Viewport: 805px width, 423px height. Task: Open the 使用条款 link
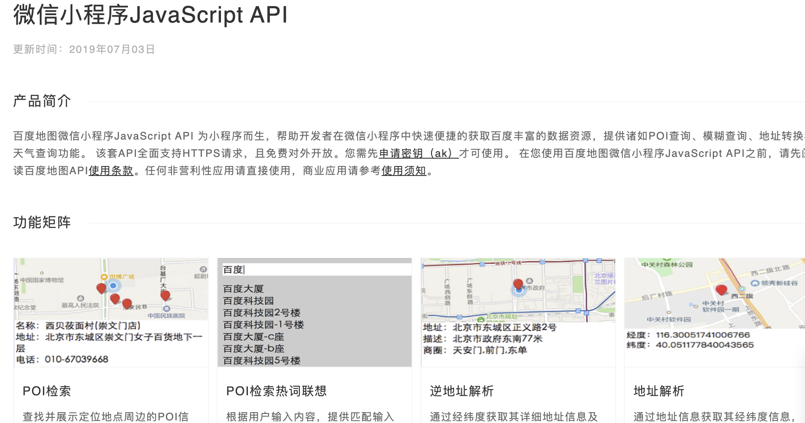click(x=111, y=171)
